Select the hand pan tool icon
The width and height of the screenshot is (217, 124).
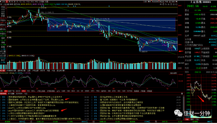[x=163, y=4]
